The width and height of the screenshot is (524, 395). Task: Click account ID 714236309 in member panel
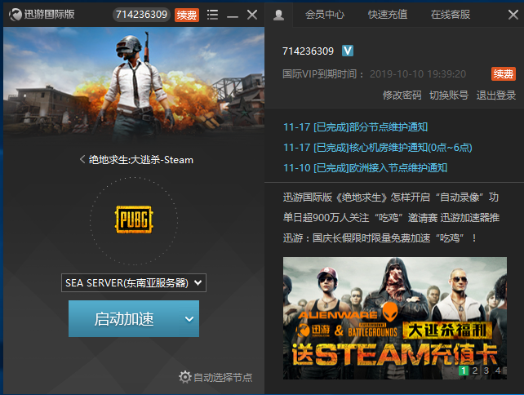click(x=308, y=51)
